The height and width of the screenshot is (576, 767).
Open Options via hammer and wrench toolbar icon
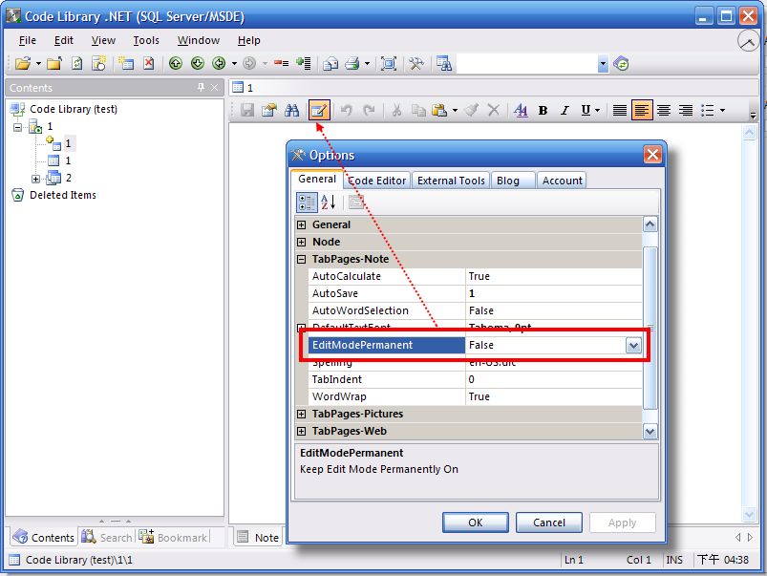pyautogui.click(x=416, y=64)
